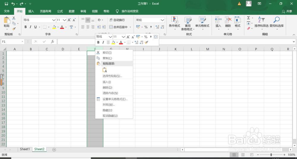The width and height of the screenshot is (297, 159).
Task: Click the Insert Function fx icon
Action: pyautogui.click(x=53, y=41)
